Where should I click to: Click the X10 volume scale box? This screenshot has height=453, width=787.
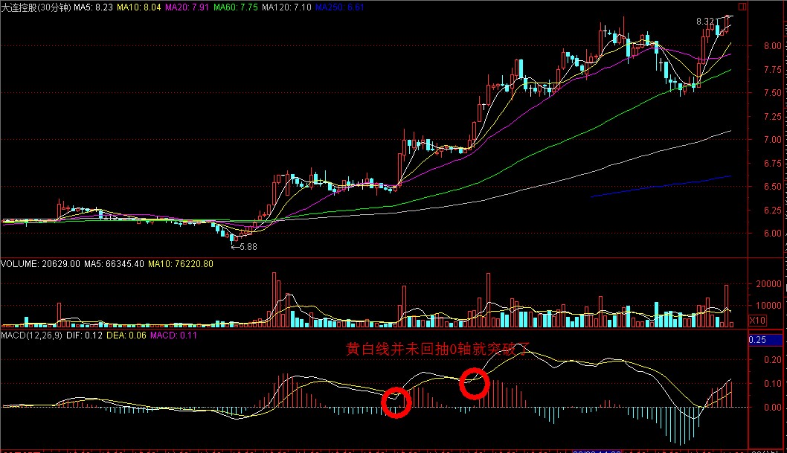tap(757, 321)
